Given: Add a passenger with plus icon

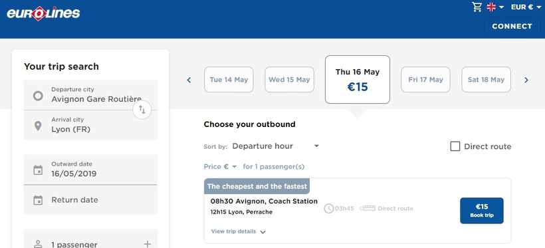Looking at the screenshot, I should [148, 244].
